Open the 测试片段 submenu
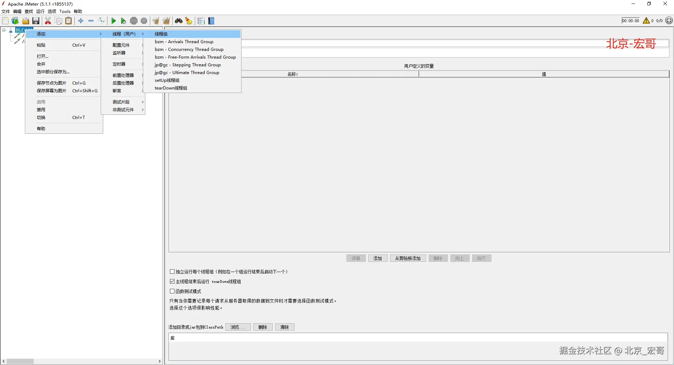 [123, 102]
